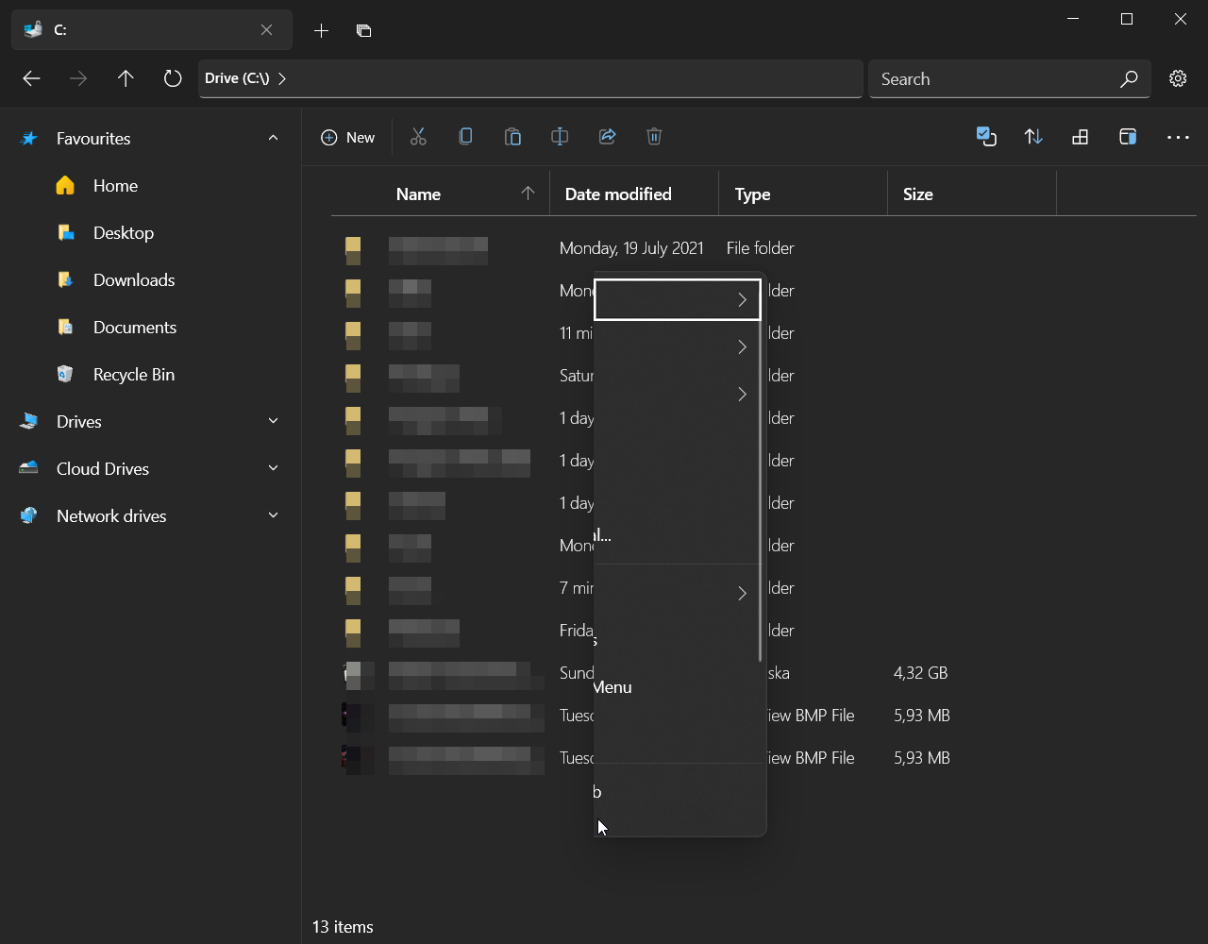Click the Paste icon
Viewport: 1208px width, 944px height.
point(512,137)
